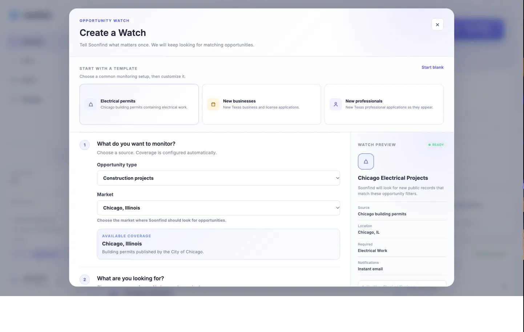Click the Start blank link
Screen dimensions: 524x332
point(432,67)
